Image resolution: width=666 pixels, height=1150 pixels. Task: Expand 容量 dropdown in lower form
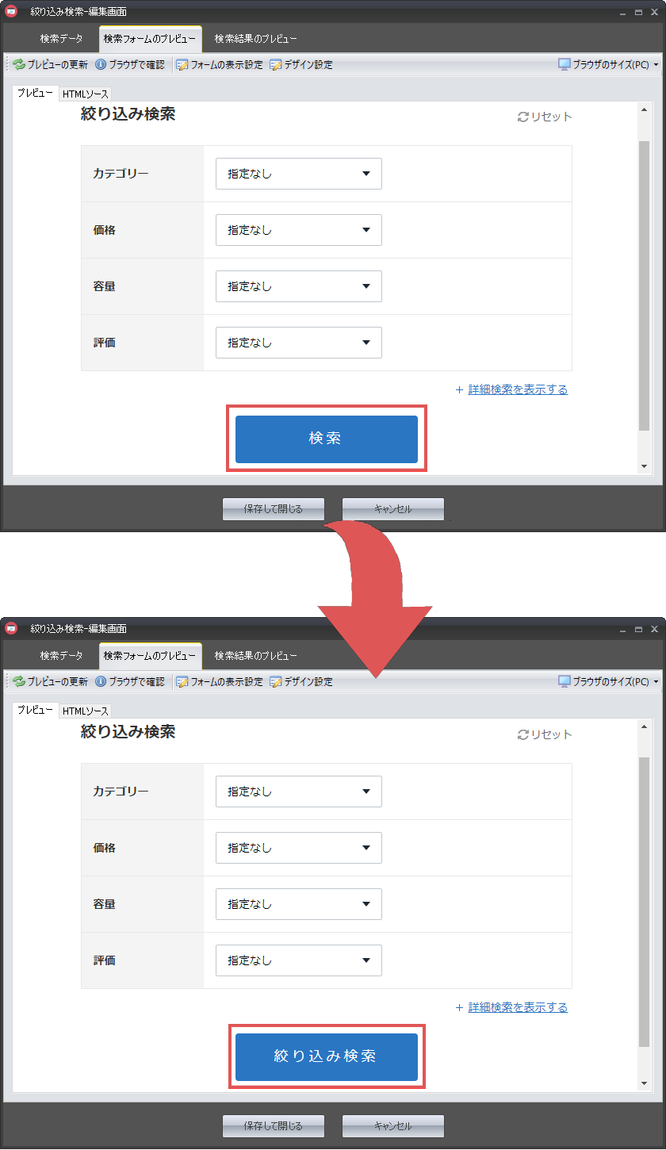[x=298, y=904]
